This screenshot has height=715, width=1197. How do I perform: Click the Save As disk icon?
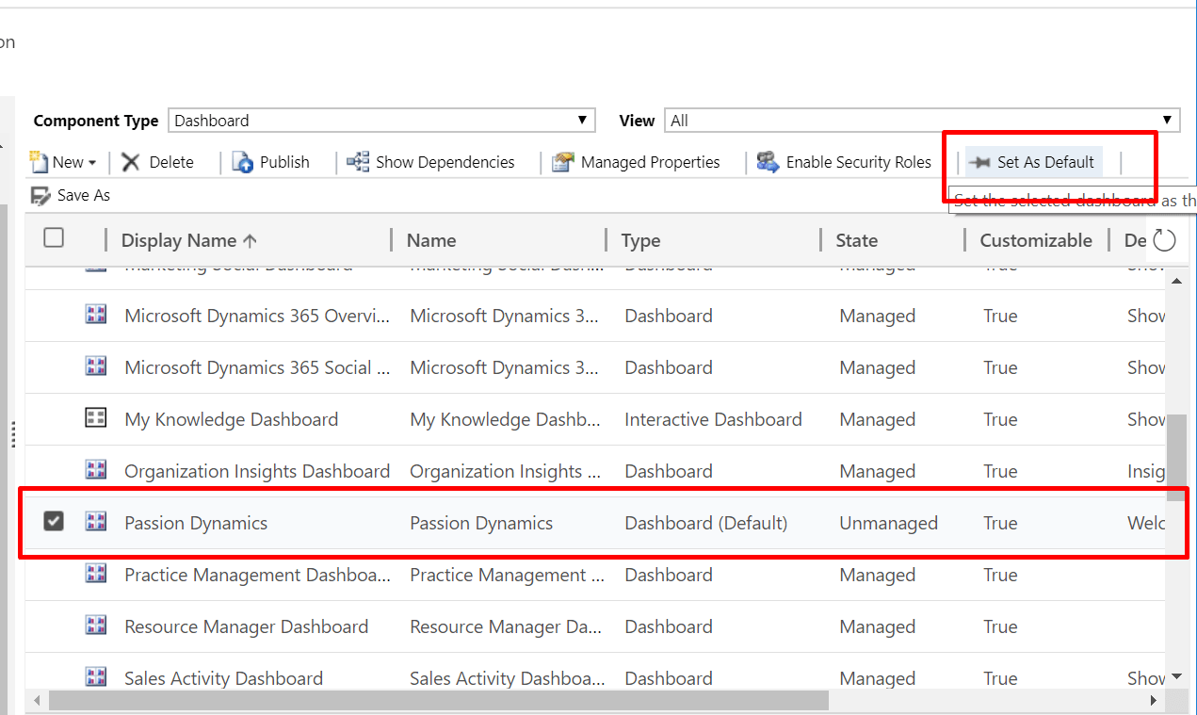pos(40,195)
